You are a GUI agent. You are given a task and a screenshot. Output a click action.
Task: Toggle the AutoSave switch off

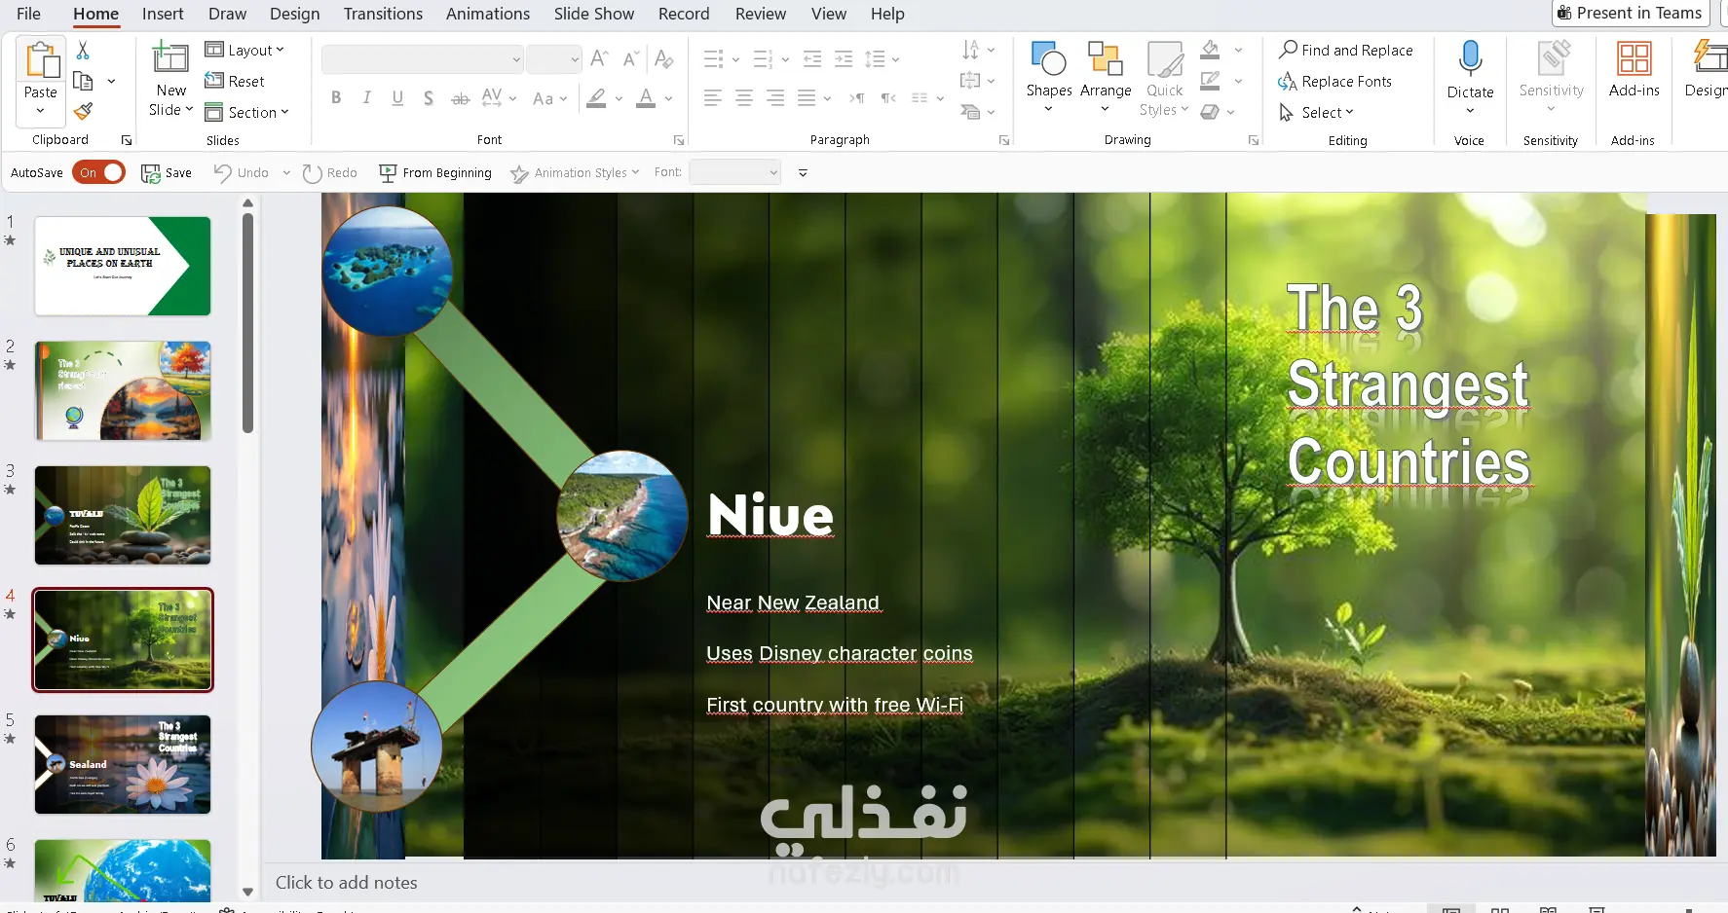[x=99, y=172]
